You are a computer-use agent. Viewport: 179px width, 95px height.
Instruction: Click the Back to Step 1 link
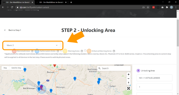pyautogui.click(x=15, y=30)
